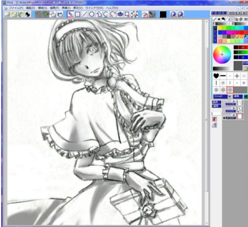Click the grayscale gradient bar under the color wheel
Screen dimensions: 248x227
coord(222,69)
